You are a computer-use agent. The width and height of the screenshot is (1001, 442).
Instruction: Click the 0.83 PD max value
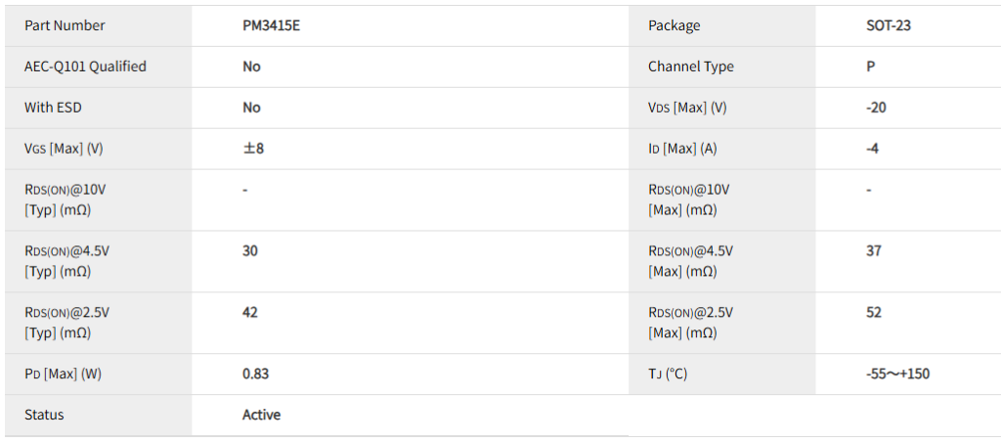point(255,374)
